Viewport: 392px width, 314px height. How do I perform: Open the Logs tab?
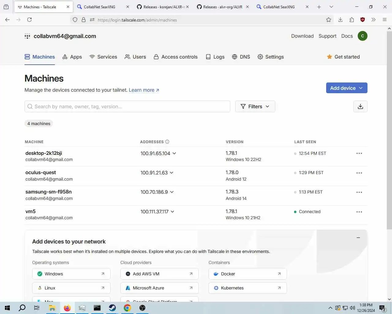(x=215, y=57)
